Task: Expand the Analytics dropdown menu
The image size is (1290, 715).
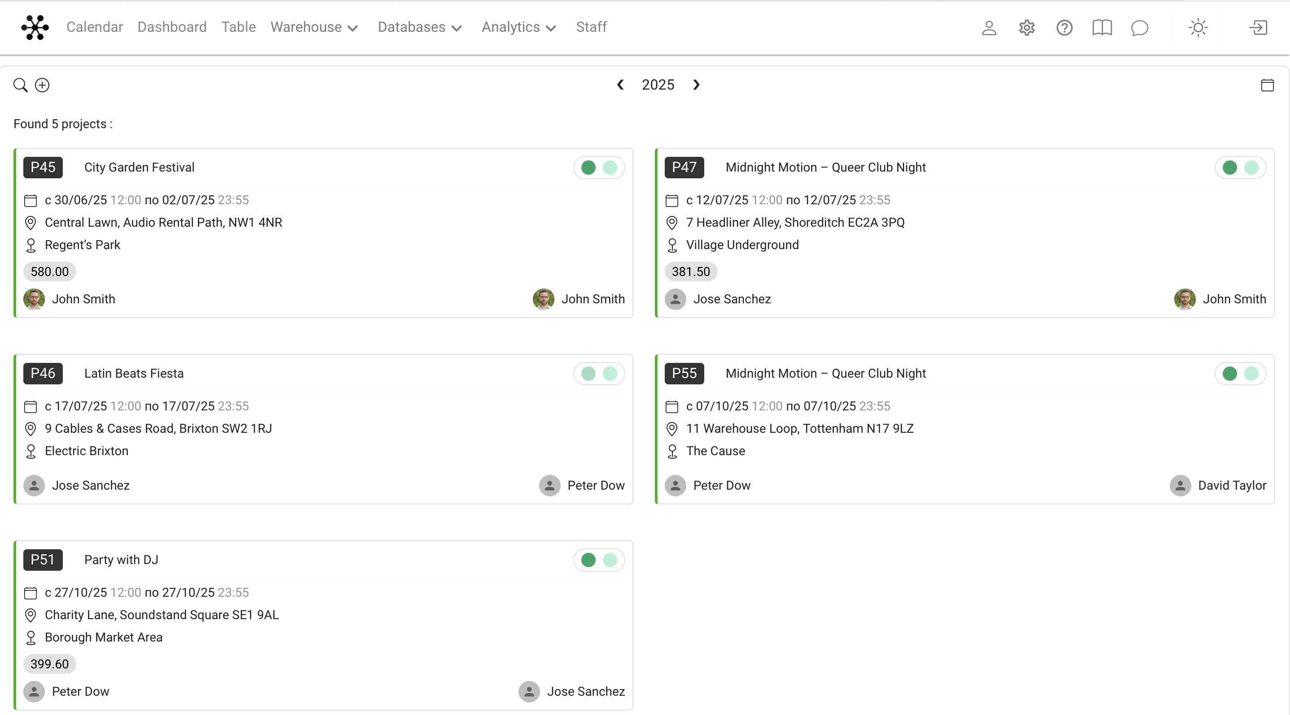Action: click(x=519, y=27)
